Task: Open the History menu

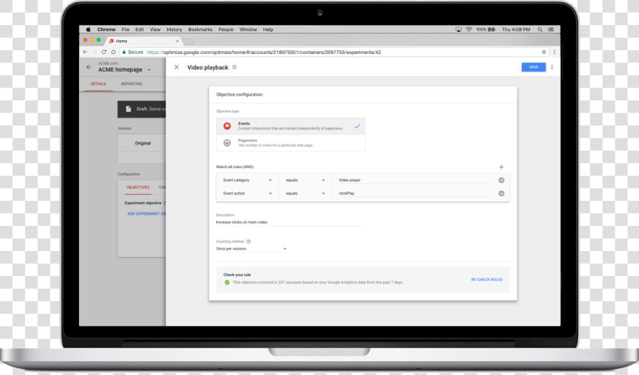Action: (174, 30)
